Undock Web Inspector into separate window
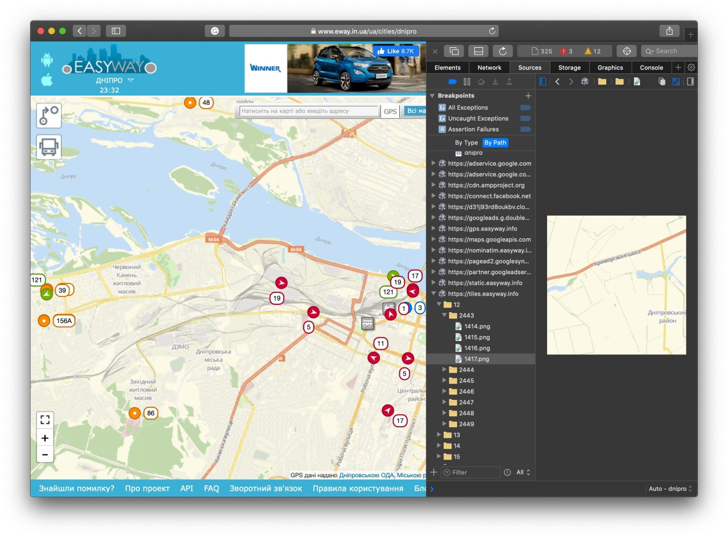 (454, 51)
